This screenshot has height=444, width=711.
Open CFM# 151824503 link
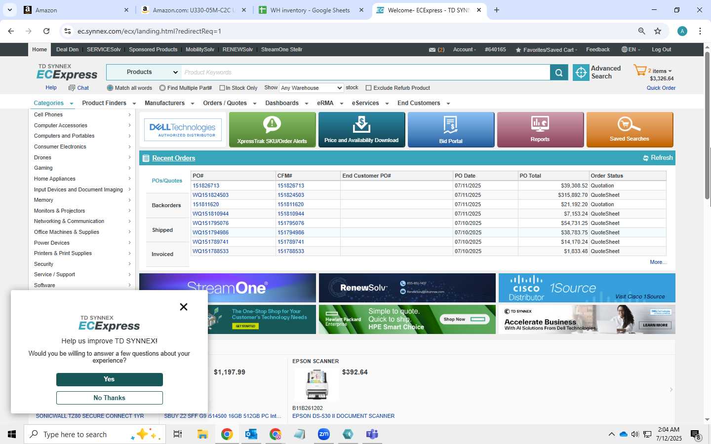pos(291,195)
